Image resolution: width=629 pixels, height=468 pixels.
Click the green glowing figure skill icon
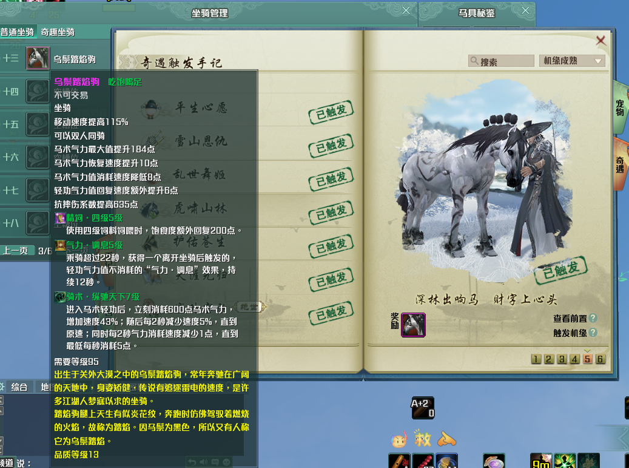coord(565,461)
